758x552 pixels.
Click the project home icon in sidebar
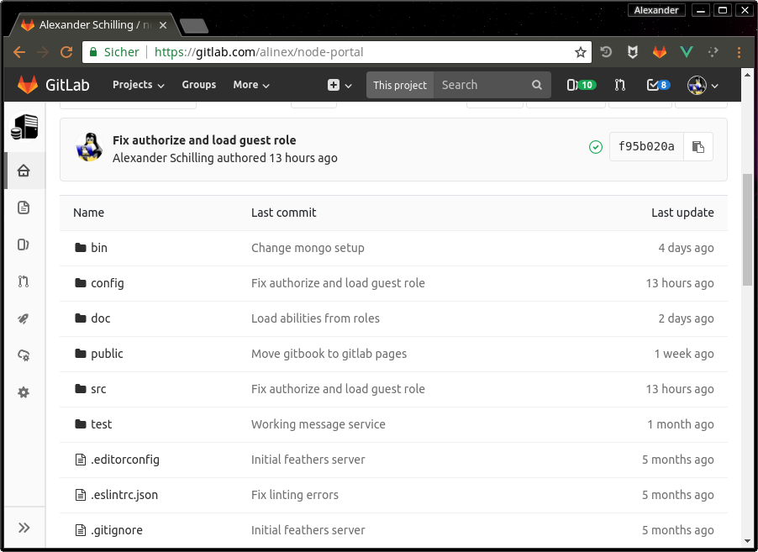(24, 171)
